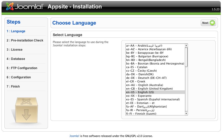Image resolution: width=222 pixels, height=139 pixels.
Task: Select fa-AF – Dari (Afghanistan)
Action: [155, 106]
